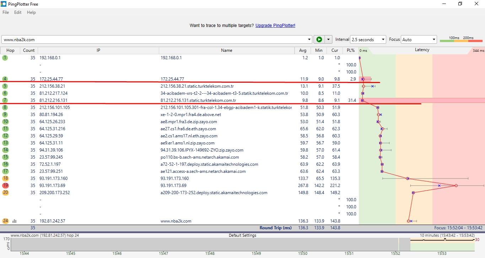
Task: Click the Default Settings label in timeline panel
Action: coord(242,235)
